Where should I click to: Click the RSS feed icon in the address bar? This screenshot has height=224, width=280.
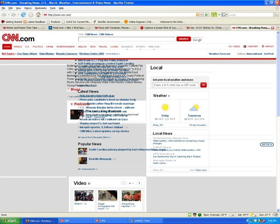(198, 15)
